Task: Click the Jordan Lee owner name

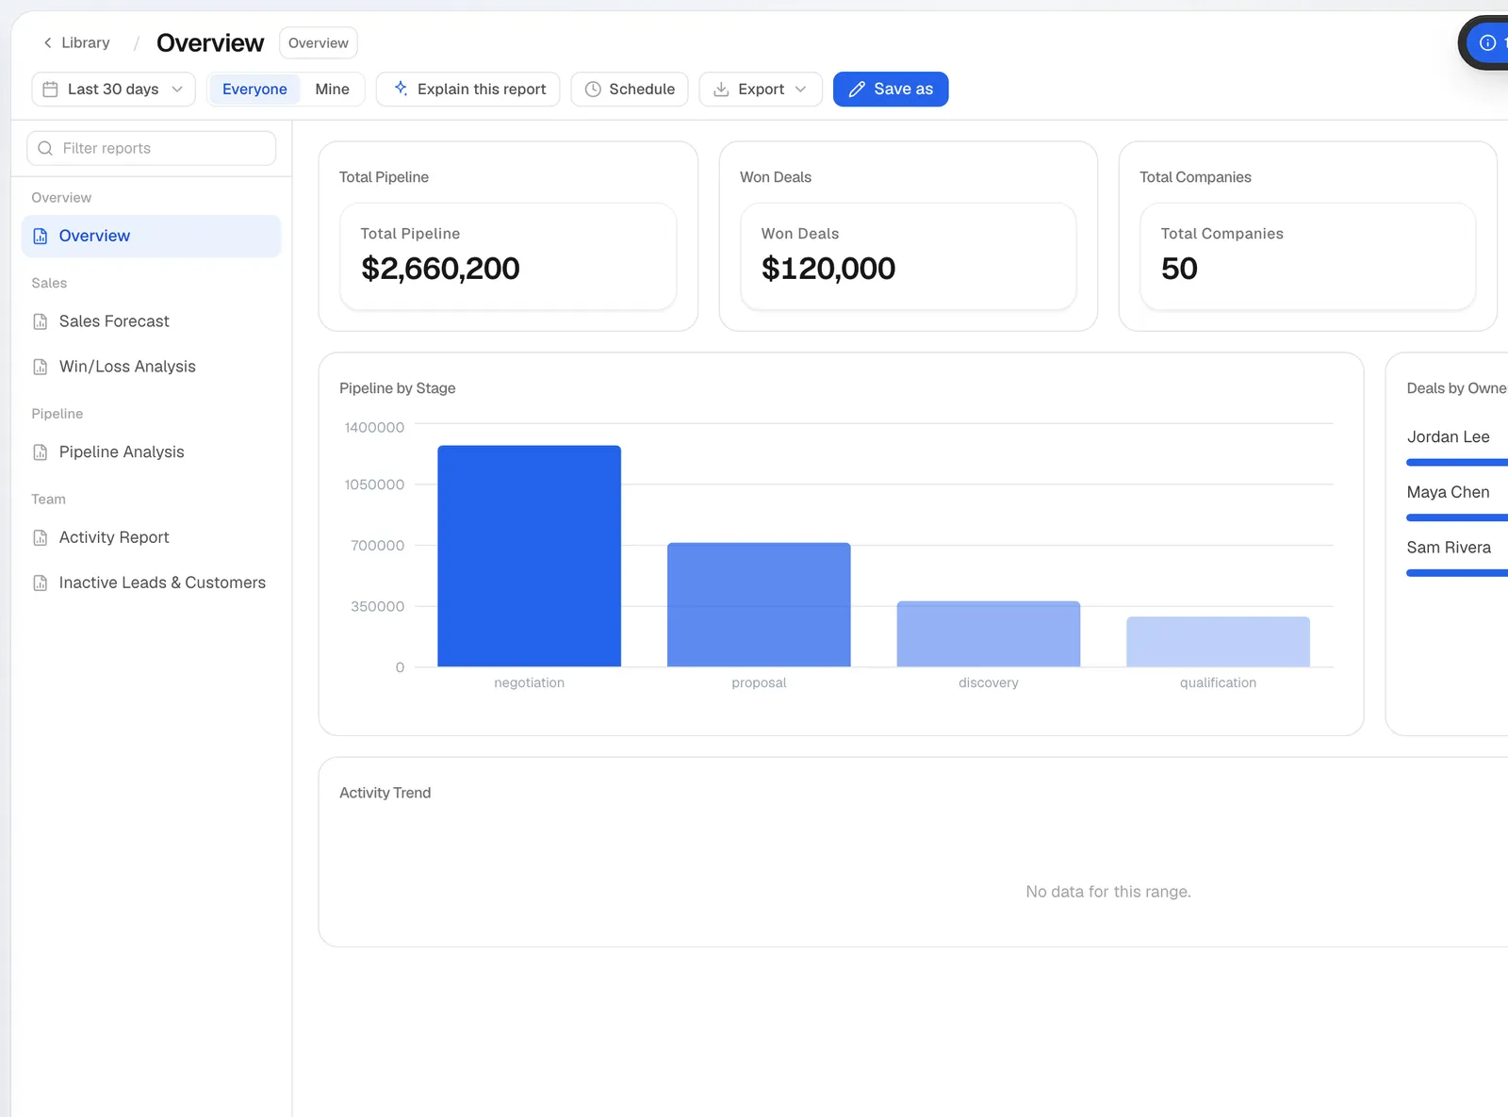Action: pos(1449,437)
